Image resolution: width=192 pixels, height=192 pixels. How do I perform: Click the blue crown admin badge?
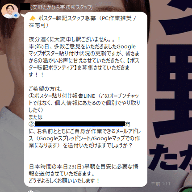click(16, 15)
